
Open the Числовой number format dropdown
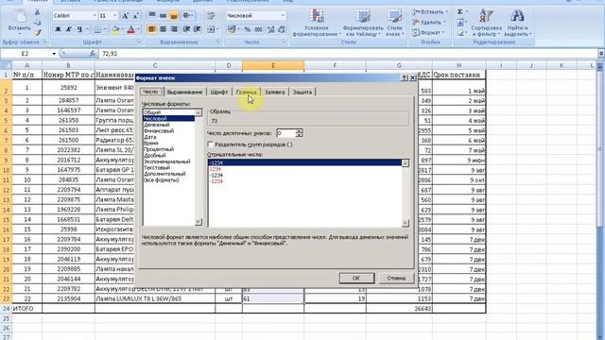(x=283, y=16)
